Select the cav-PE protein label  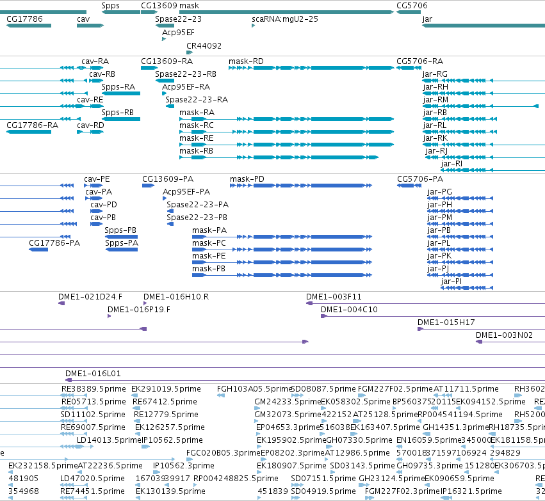97,179
